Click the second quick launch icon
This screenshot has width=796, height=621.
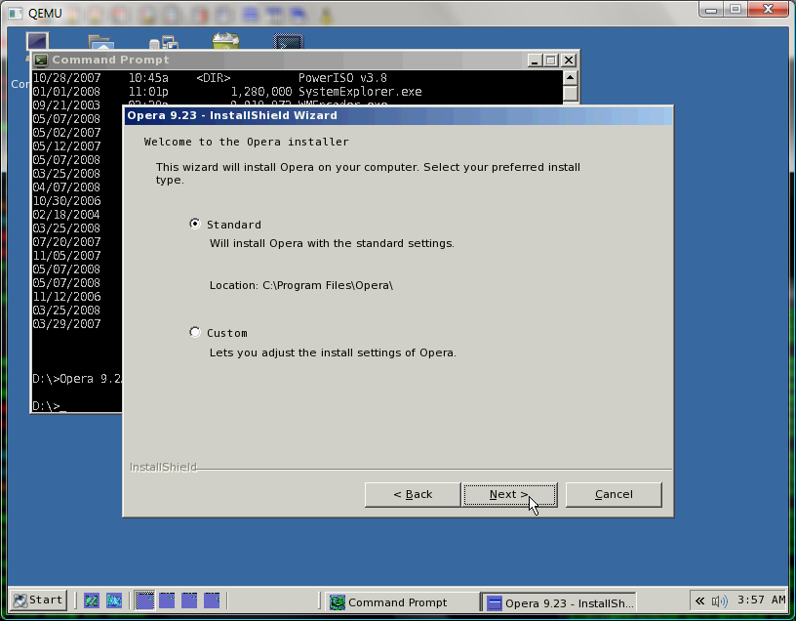click(114, 600)
